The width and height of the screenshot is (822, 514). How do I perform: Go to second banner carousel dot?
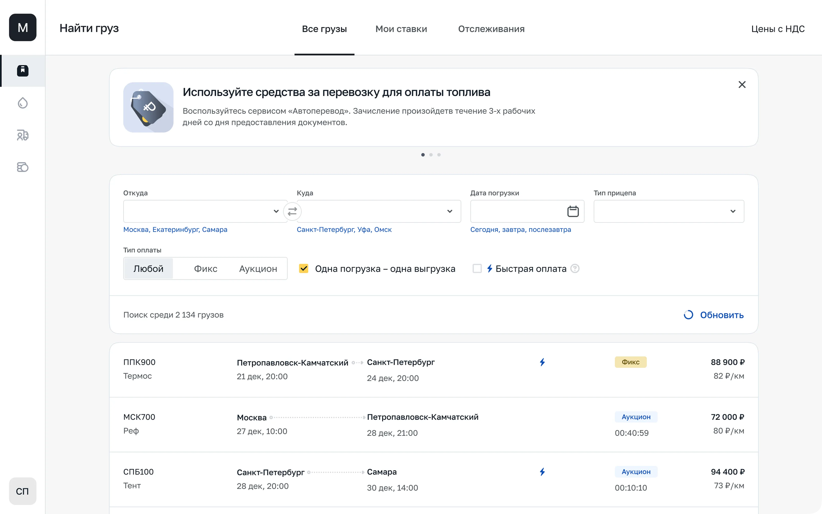coord(431,155)
